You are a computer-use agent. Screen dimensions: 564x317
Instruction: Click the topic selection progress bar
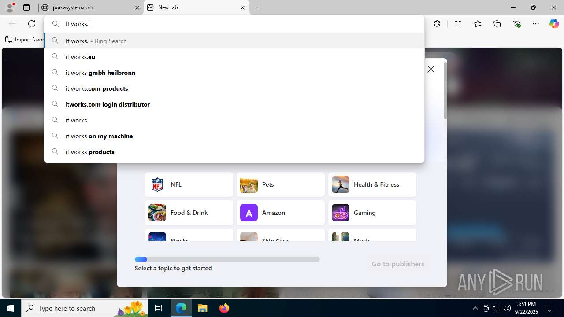coord(227,259)
